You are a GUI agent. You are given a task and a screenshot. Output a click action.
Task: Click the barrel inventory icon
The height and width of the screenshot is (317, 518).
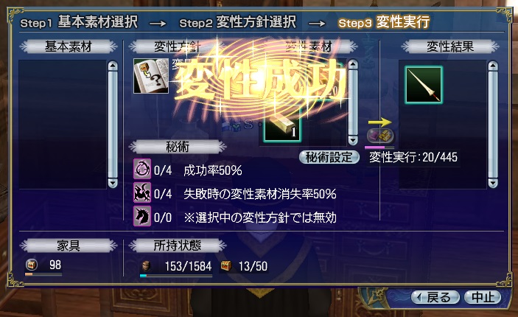point(147,266)
